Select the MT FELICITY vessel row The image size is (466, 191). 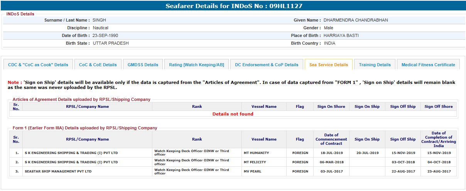click(255, 163)
